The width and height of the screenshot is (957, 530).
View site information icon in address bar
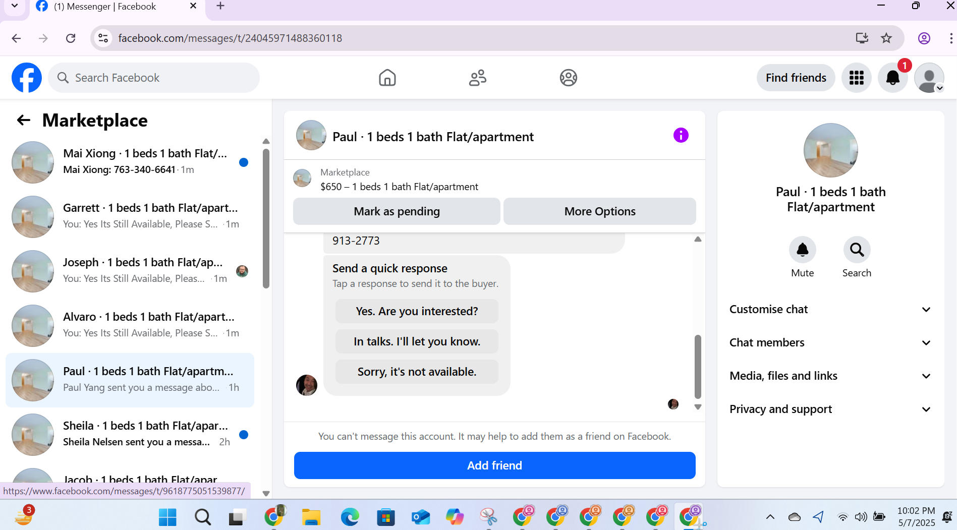pos(103,38)
